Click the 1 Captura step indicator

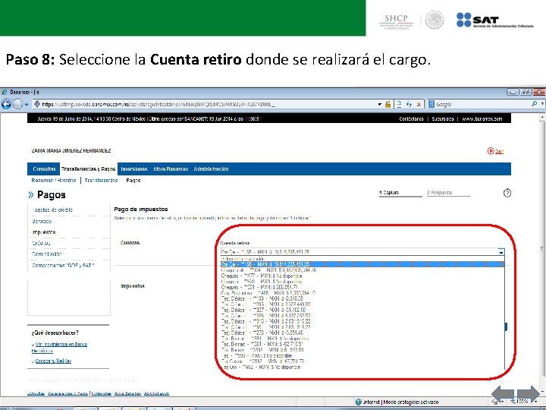pyautogui.click(x=400, y=193)
